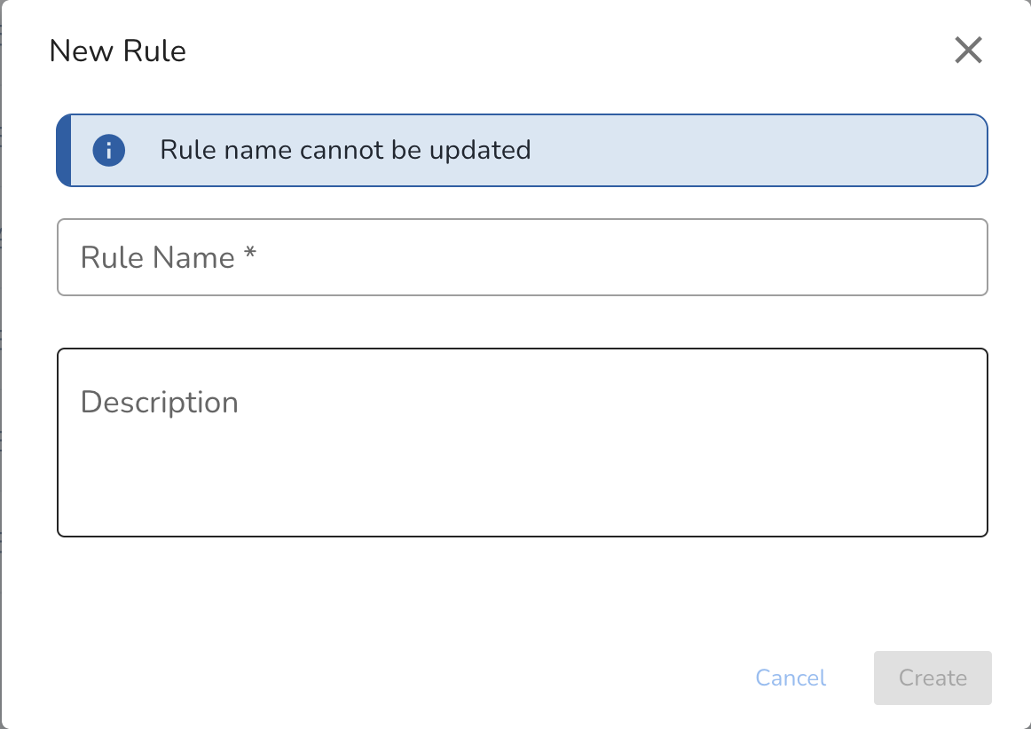1031x729 pixels.
Task: Click the right end of the Rule Name field
Action: [947, 257]
